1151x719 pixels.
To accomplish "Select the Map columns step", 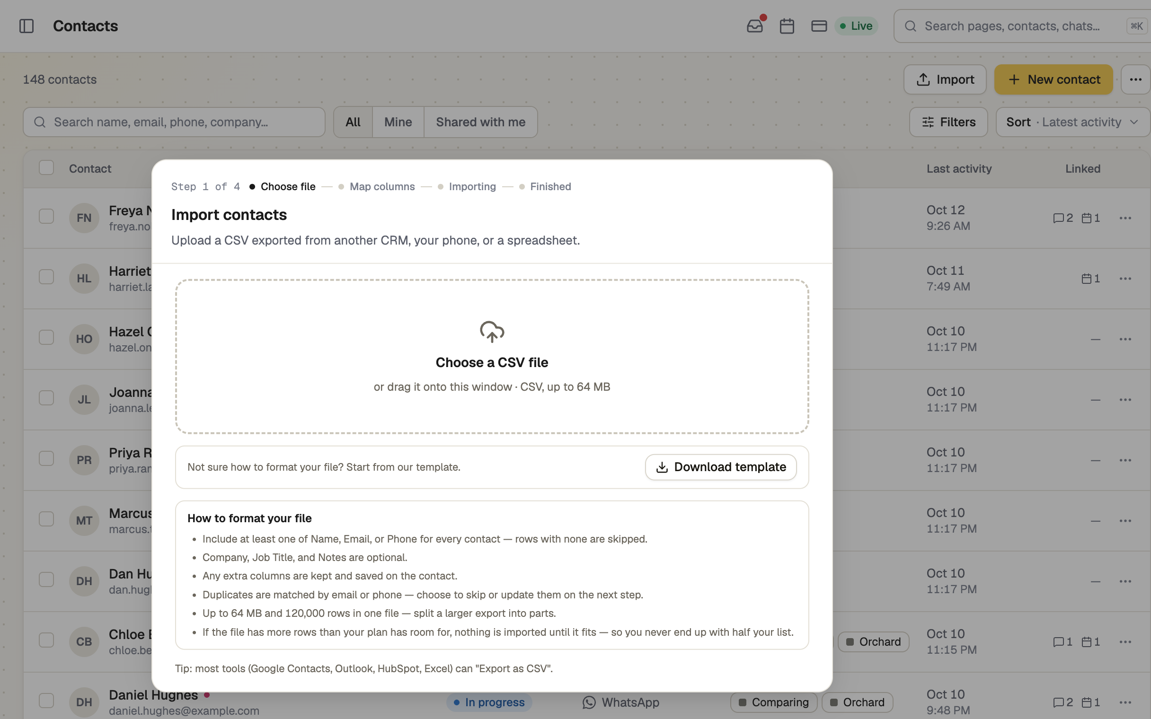I will point(376,186).
